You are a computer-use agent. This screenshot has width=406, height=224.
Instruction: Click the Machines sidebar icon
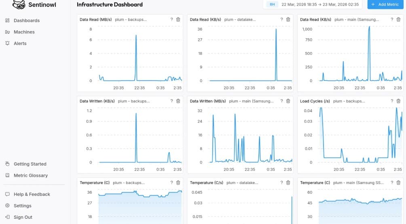pyautogui.click(x=7, y=32)
